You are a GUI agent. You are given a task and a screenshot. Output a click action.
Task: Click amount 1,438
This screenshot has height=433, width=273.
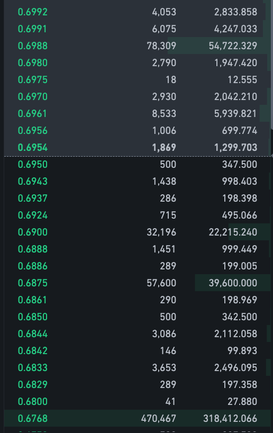click(x=164, y=182)
